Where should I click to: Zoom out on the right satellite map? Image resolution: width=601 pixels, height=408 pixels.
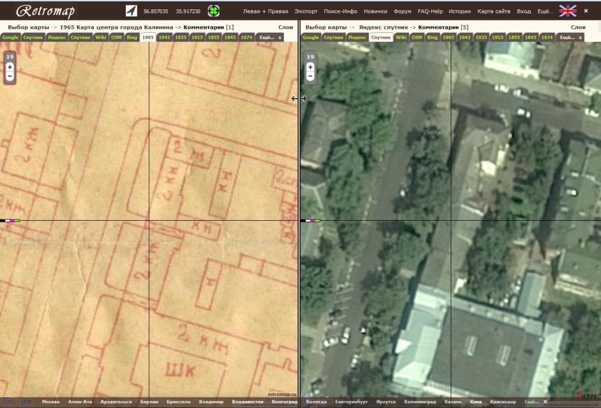(310, 76)
